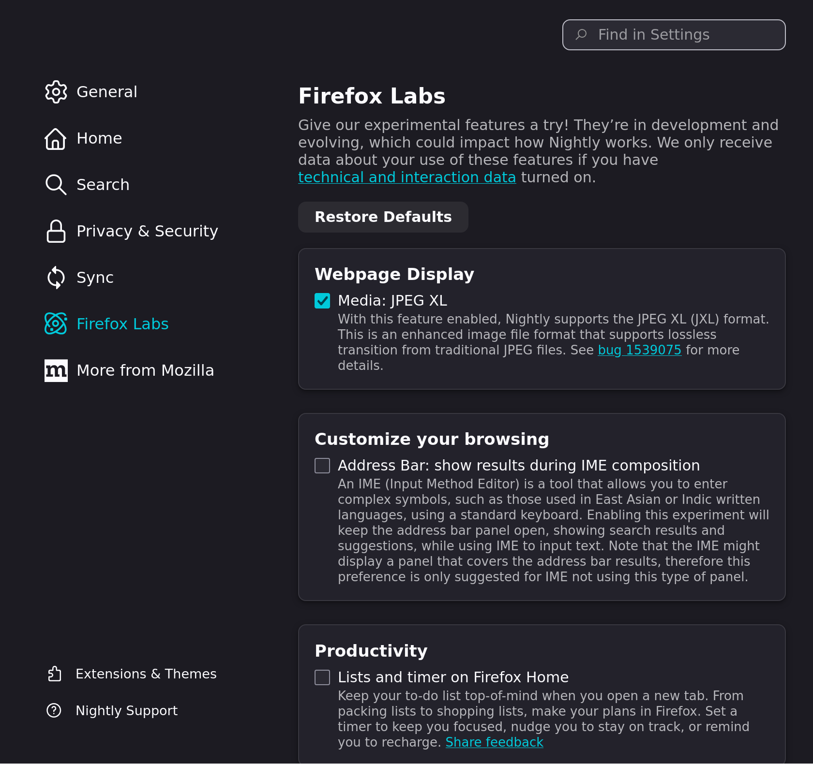Screen dimensions: 813x764
Task: Click the Mozilla 'm' logo icon
Action: tap(56, 370)
